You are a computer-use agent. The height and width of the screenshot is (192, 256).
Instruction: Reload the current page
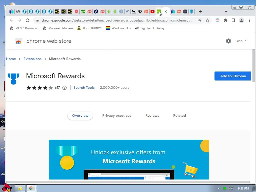pos(27,20)
